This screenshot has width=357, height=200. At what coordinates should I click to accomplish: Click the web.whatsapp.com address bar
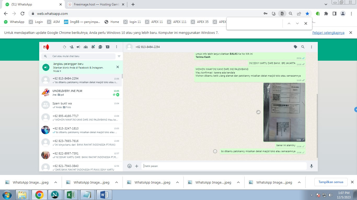[x=146, y=14]
